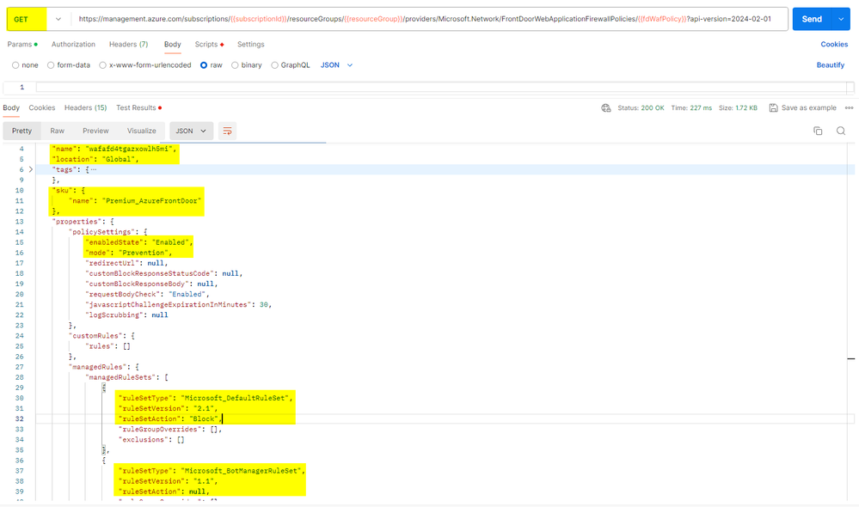Screen dimensions: 859x507
Task: Select the form-data radio button
Action: coord(51,65)
